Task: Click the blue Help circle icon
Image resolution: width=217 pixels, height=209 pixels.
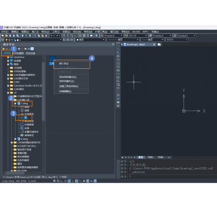Action: (96, 36)
